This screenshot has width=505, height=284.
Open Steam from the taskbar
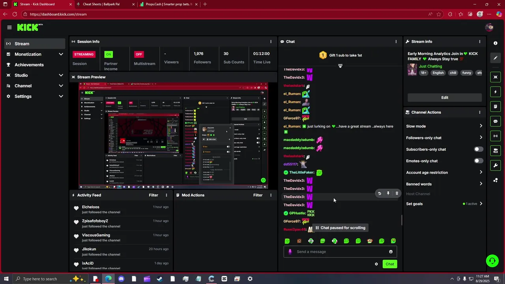(x=160, y=279)
